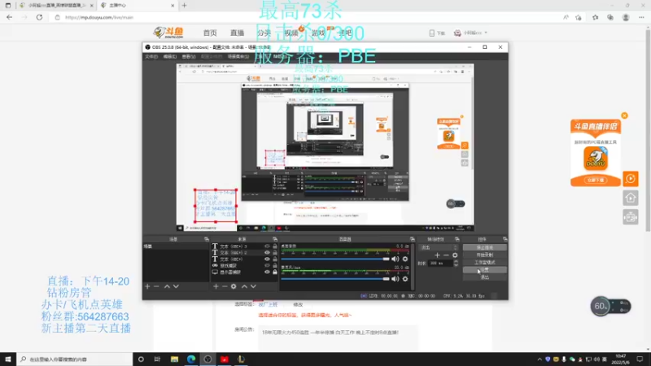Go back in the browser
651x366 pixels.
click(9, 17)
